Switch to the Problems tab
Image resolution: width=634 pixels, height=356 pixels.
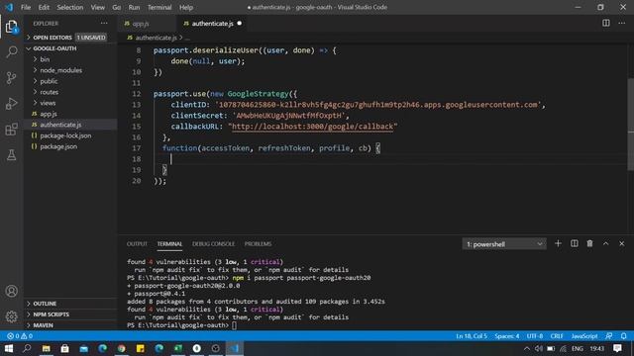tap(258, 244)
